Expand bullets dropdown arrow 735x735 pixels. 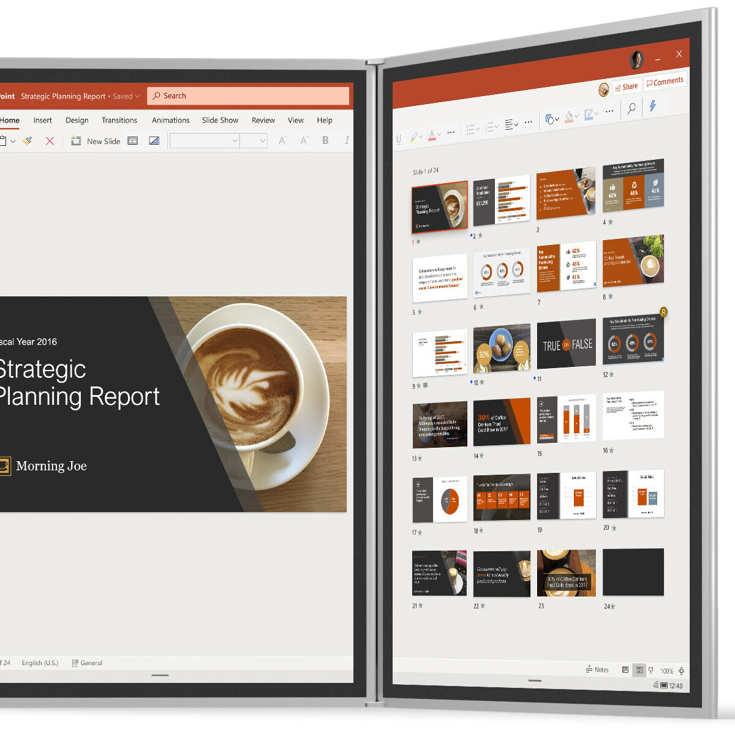click(478, 129)
